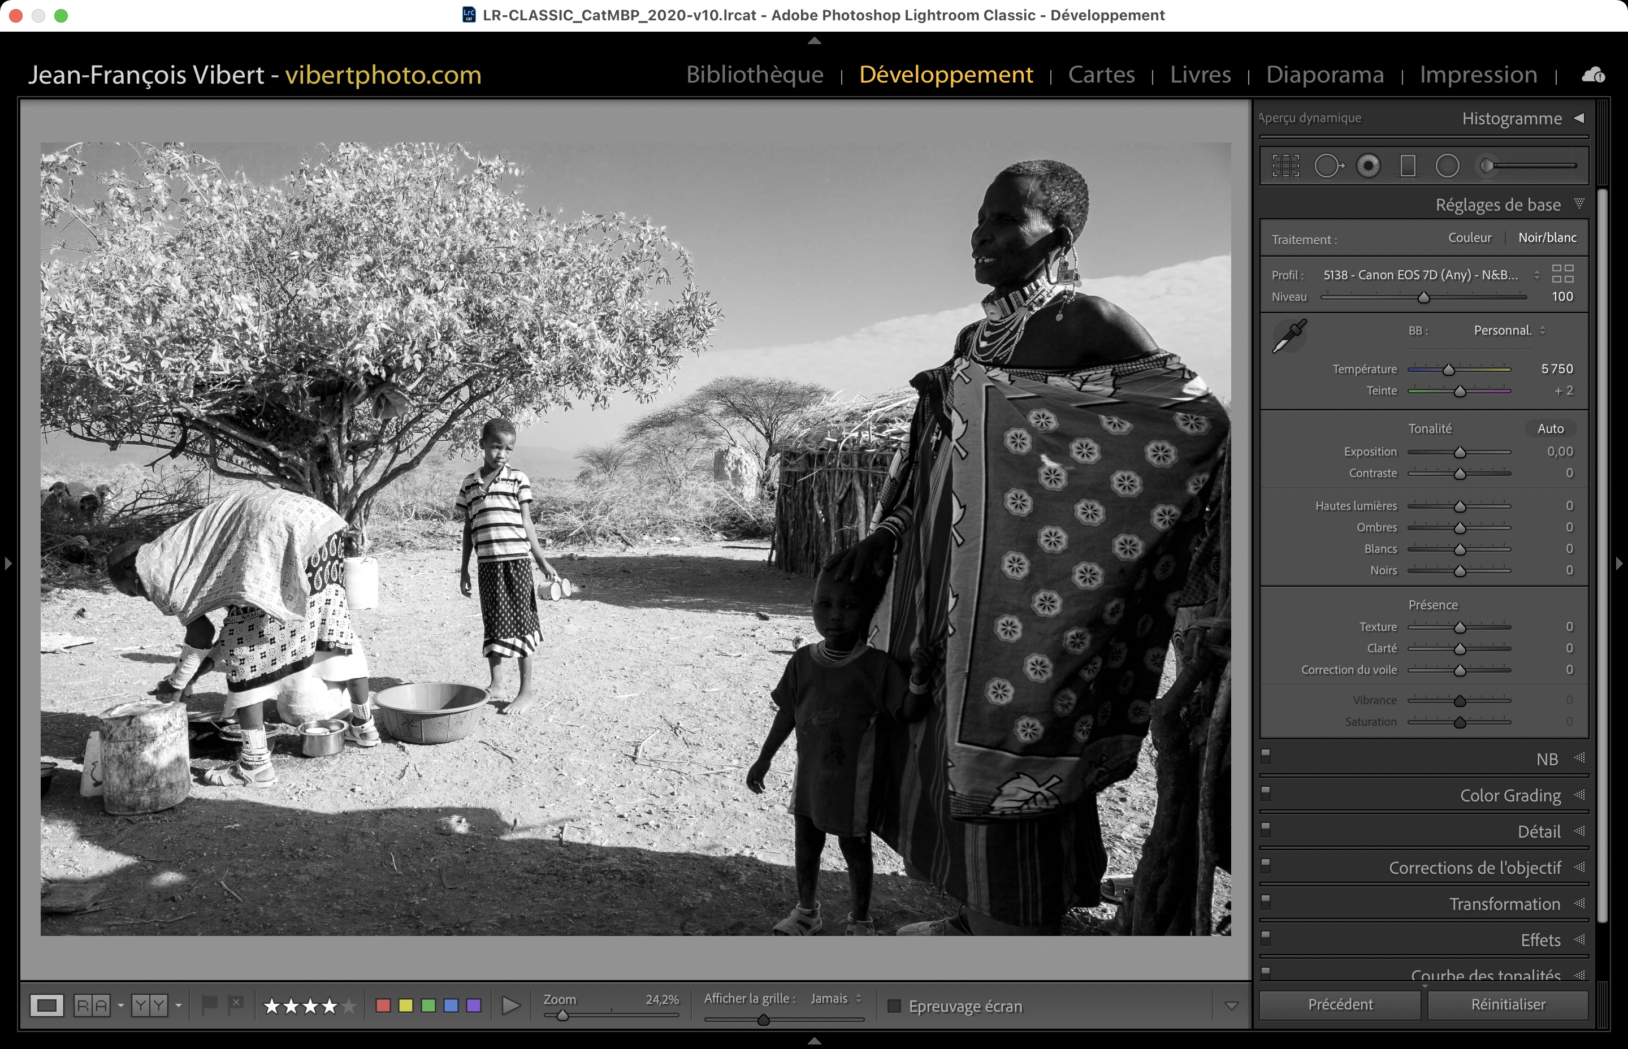Pick the white balance eyedropper
The height and width of the screenshot is (1049, 1628).
pyautogui.click(x=1289, y=336)
